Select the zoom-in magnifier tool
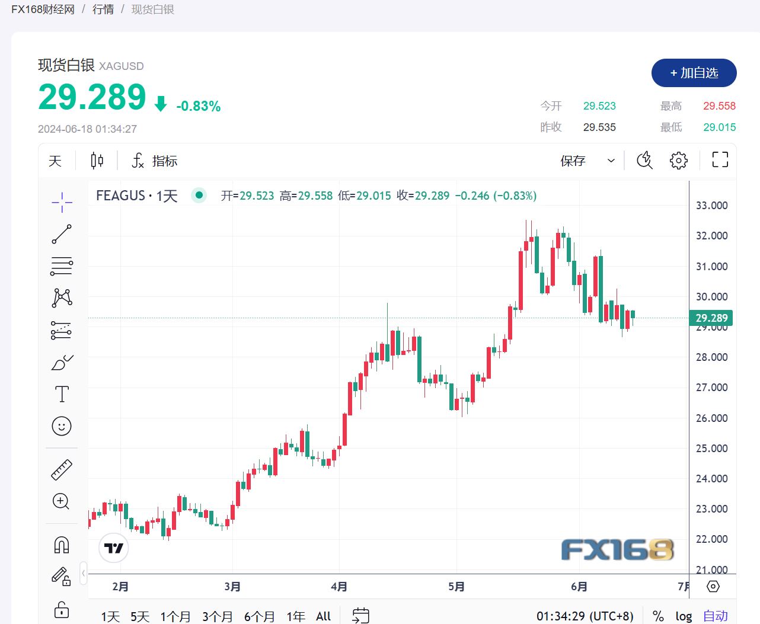The width and height of the screenshot is (760, 624). coord(61,501)
